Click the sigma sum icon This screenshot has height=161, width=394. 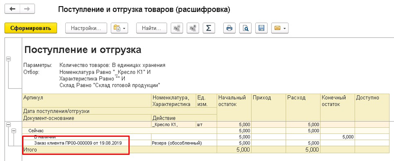[208, 28]
